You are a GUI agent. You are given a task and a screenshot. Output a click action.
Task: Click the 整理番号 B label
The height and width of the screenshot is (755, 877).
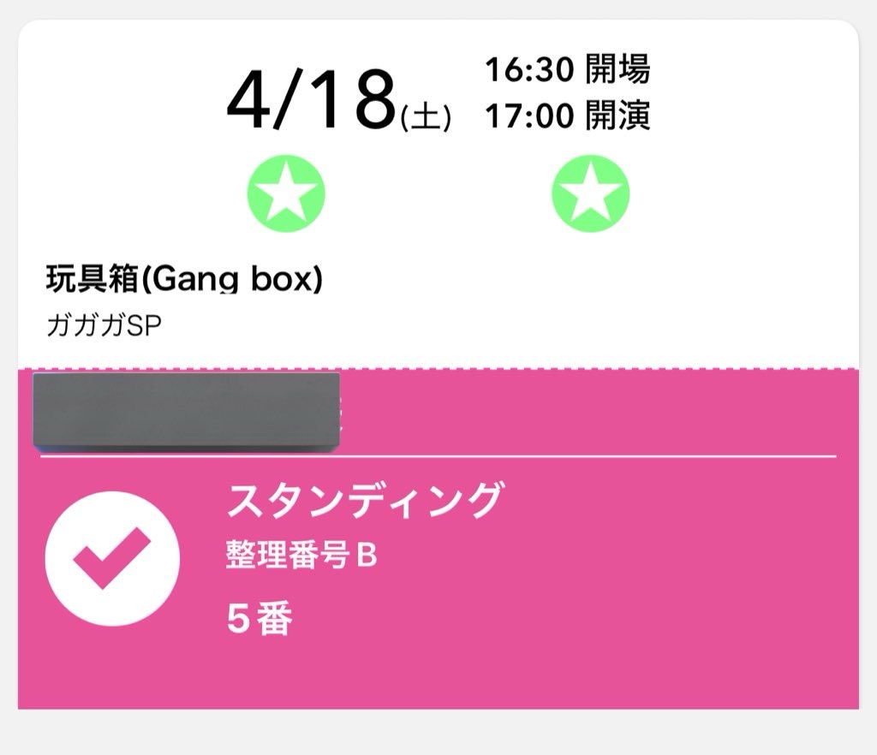[x=301, y=556]
